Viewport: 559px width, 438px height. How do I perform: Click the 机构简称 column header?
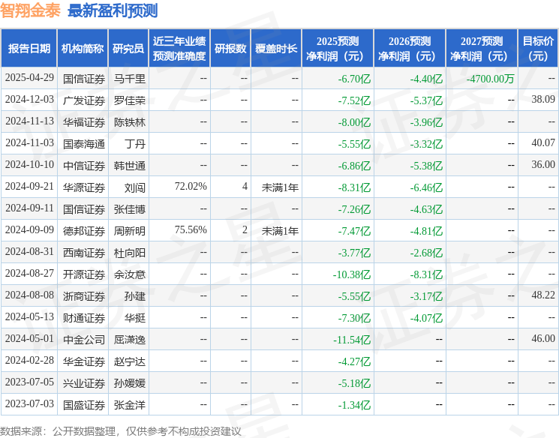coord(83,48)
